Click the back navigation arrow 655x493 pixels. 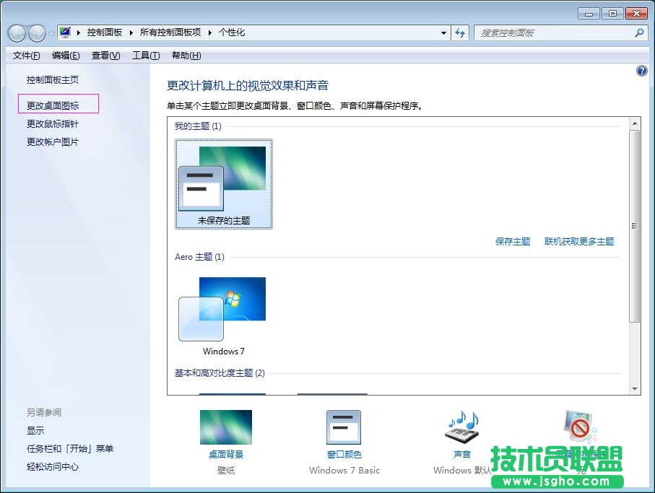(16, 33)
